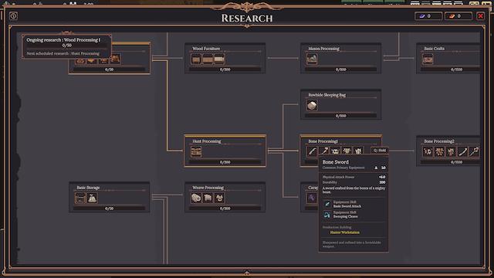494x278 pixels.
Task: Click the Bone Sword tooltip title
Action: 336,162
